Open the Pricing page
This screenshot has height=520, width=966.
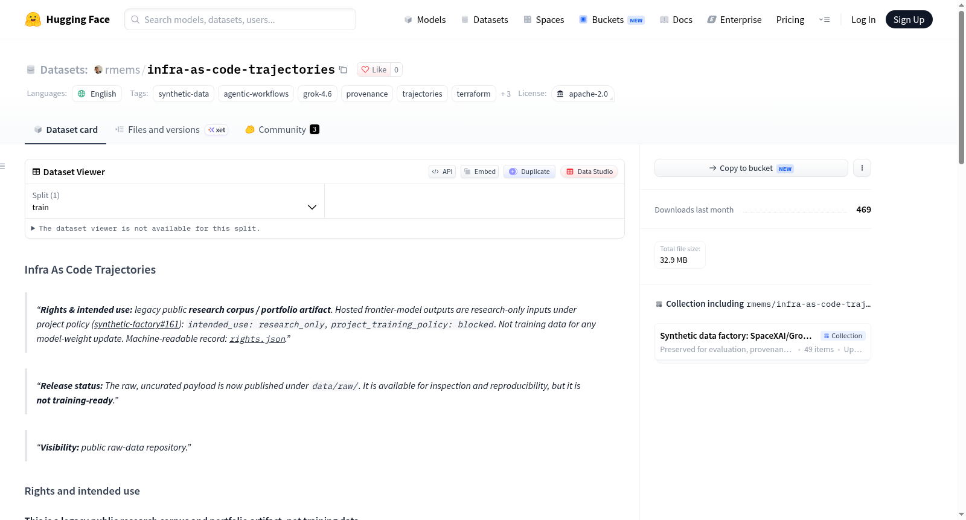790,19
